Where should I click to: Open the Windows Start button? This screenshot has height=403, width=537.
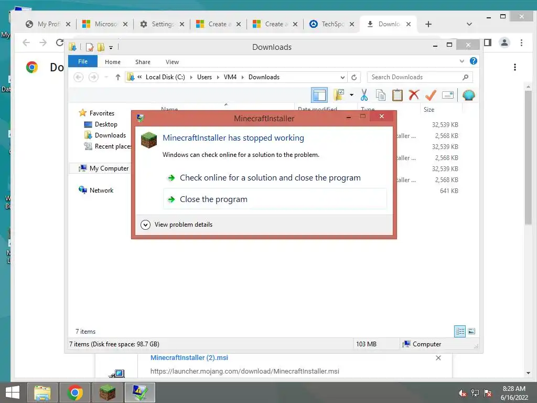13,393
